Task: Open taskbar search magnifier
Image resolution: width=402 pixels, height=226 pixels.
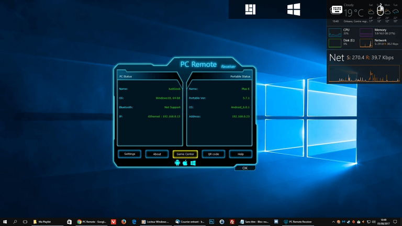Action: (15, 222)
